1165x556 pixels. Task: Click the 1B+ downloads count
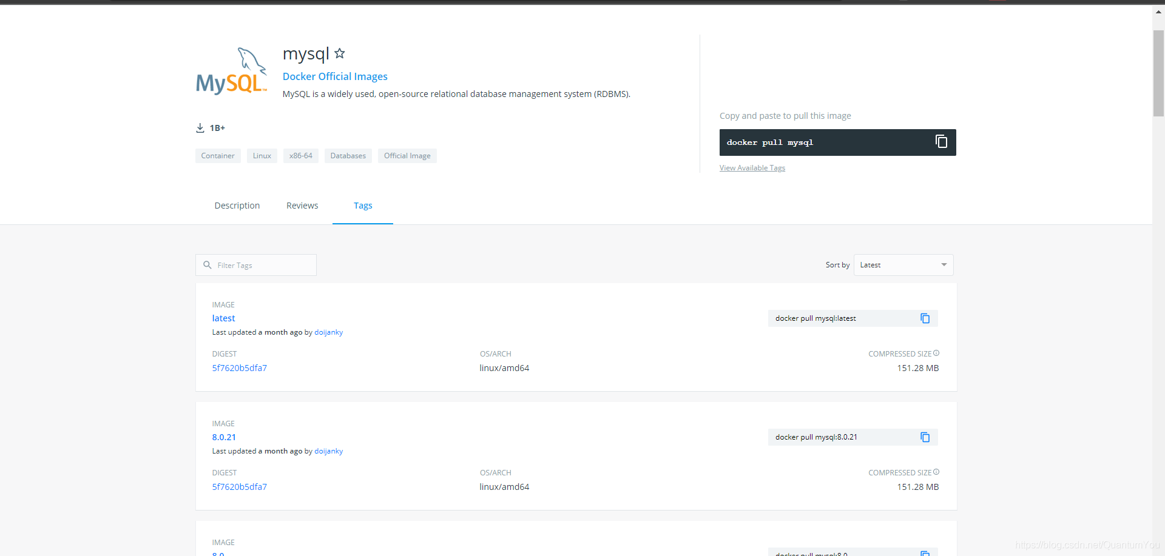coord(217,128)
